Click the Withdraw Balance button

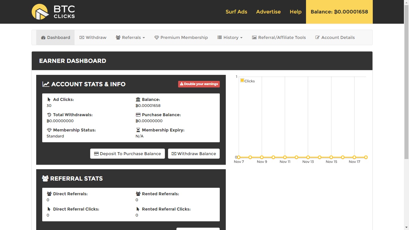point(194,154)
